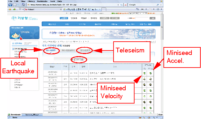This screenshot has width=201, height=119.
Task: Click the red stop-loading X icon
Action: pos(126,5)
